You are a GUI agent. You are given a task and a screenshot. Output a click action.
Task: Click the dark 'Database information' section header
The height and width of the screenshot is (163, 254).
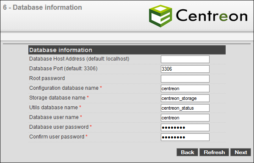coord(127,50)
